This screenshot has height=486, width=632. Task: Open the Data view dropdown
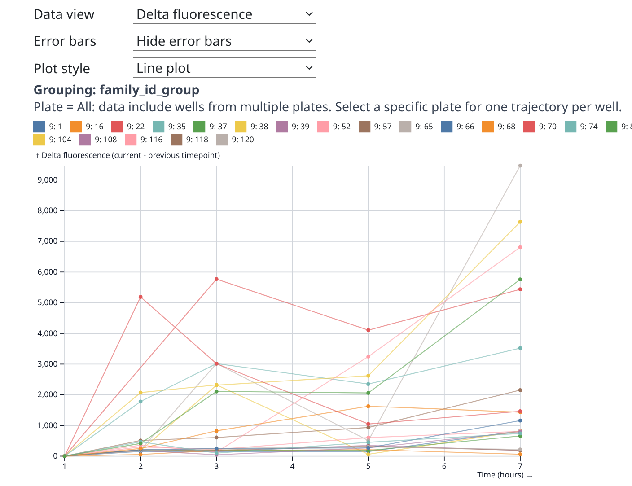[x=224, y=14]
